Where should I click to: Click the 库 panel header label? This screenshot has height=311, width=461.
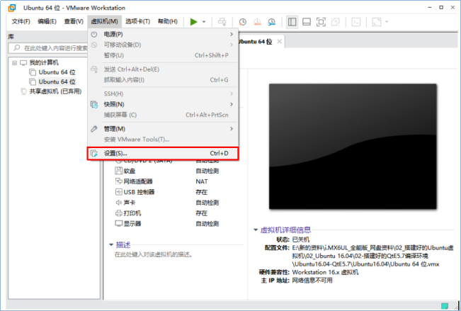coord(11,37)
